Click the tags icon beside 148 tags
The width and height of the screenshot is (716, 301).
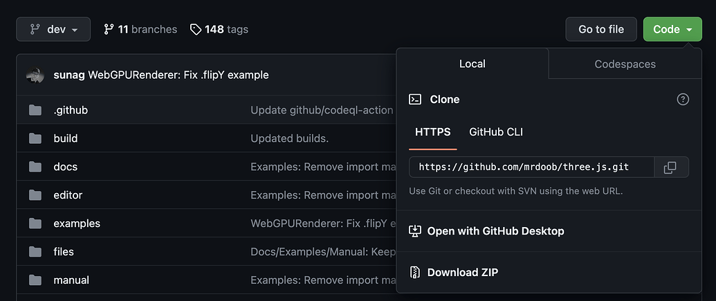[196, 29]
